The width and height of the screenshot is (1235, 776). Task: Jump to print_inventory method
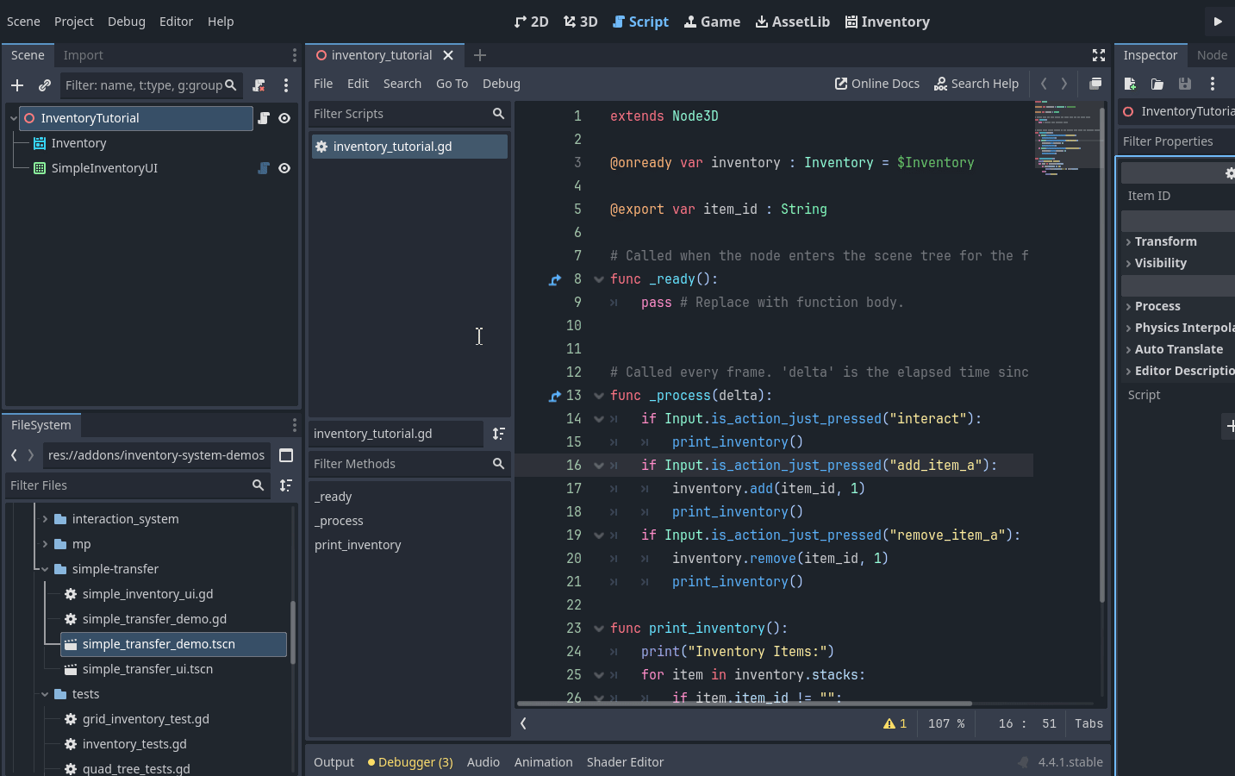point(358,545)
